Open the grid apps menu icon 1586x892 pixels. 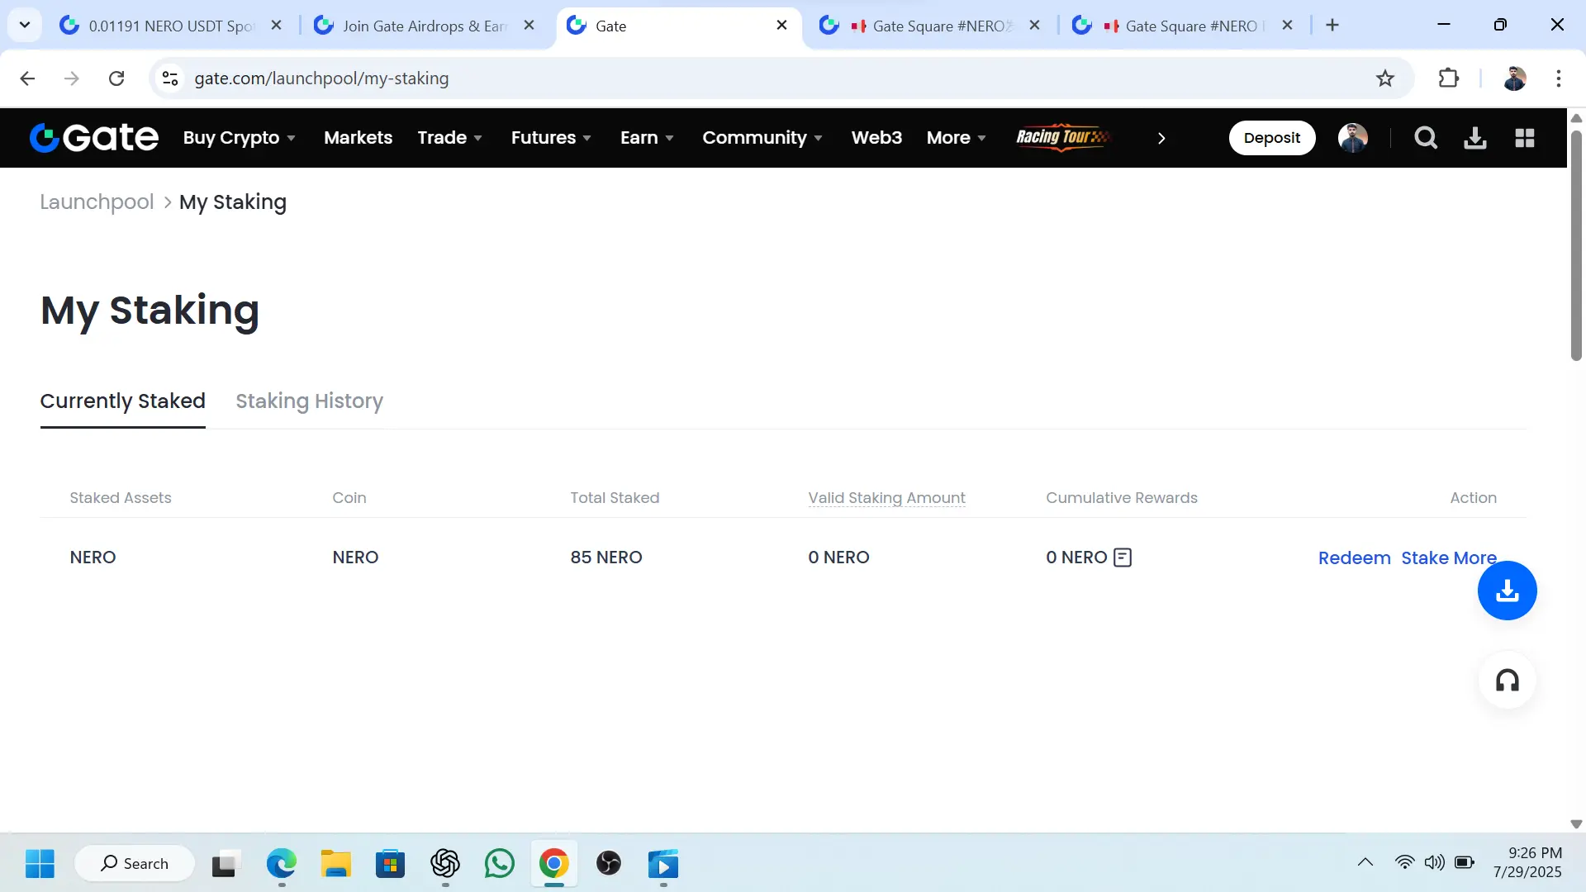point(1525,138)
